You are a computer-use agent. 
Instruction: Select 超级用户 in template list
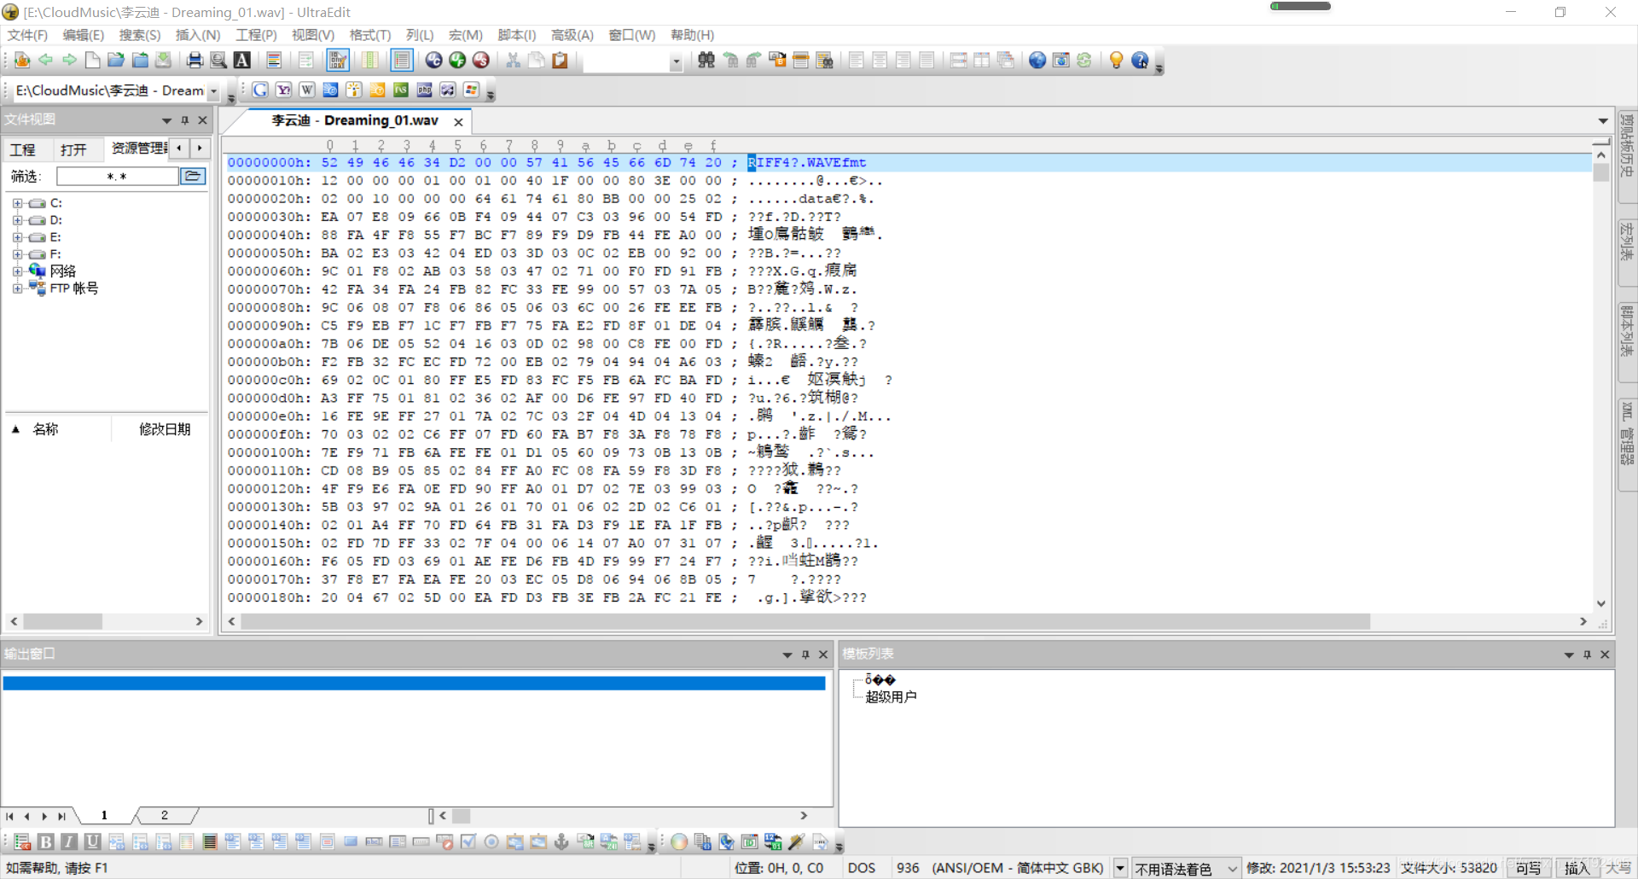[x=891, y=697]
